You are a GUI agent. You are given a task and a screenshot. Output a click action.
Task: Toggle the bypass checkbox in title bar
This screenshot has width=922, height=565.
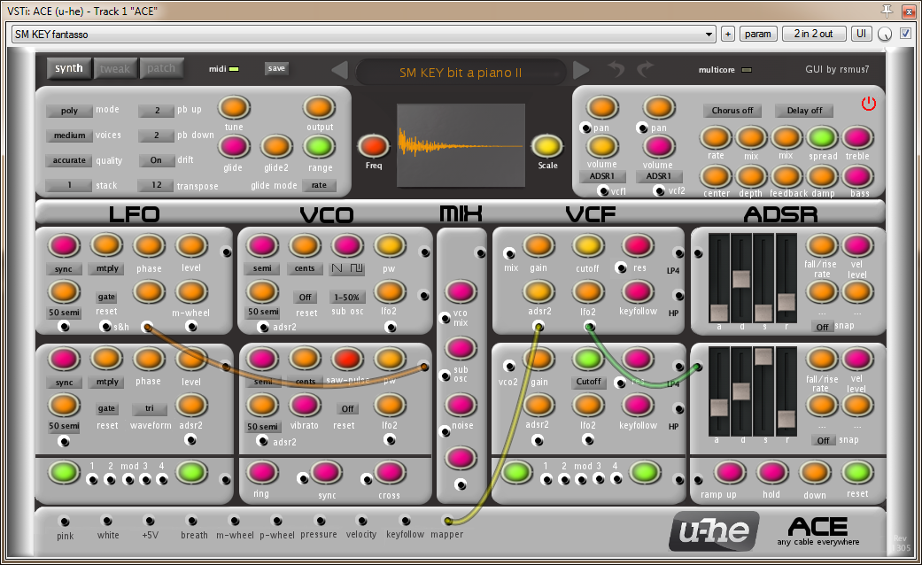(x=905, y=34)
